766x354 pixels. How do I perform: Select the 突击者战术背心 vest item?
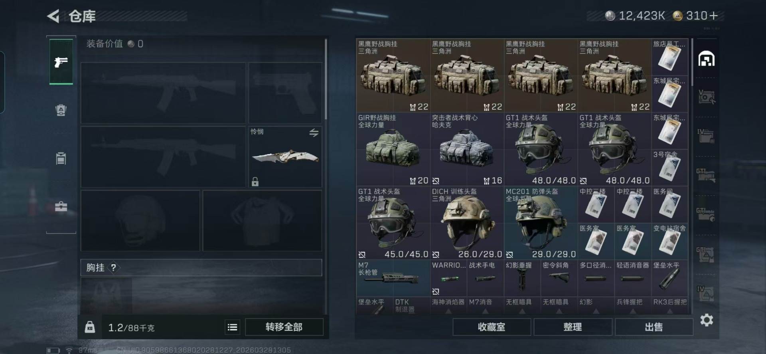click(x=467, y=149)
